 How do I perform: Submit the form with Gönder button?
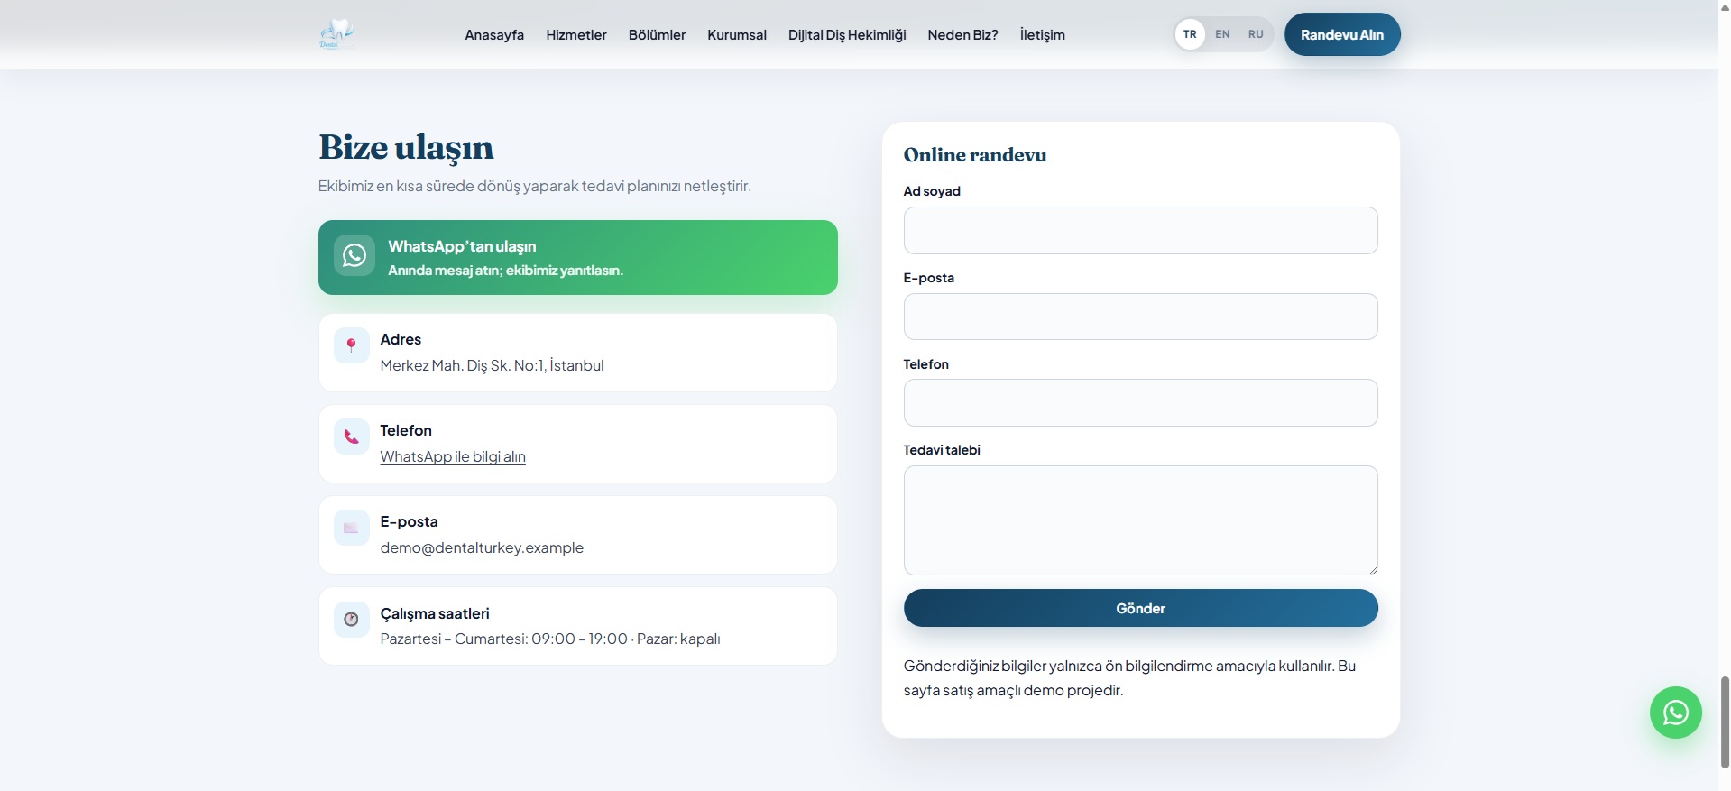pos(1140,608)
